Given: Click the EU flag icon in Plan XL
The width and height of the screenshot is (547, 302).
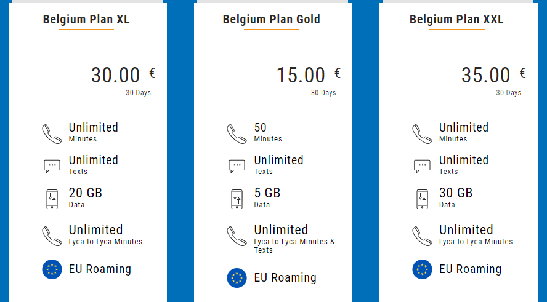Looking at the screenshot, I should coord(52,269).
